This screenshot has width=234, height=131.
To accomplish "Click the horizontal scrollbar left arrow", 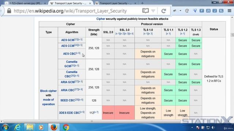I will [1, 121].
